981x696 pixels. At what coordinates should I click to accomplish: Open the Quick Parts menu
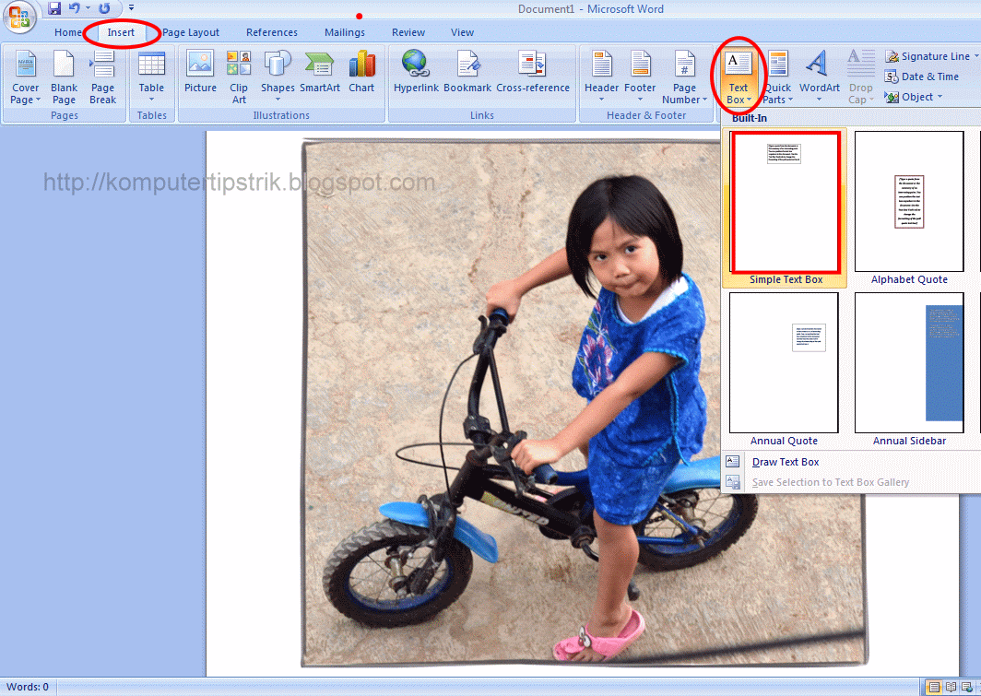pyautogui.click(x=777, y=77)
